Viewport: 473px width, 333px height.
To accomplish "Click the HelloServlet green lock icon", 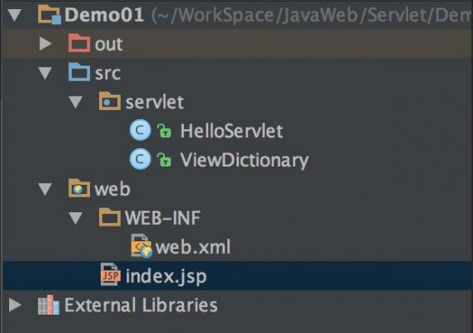I will coord(164,131).
